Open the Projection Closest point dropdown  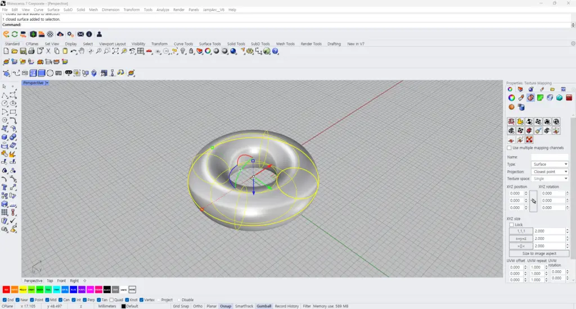click(550, 172)
